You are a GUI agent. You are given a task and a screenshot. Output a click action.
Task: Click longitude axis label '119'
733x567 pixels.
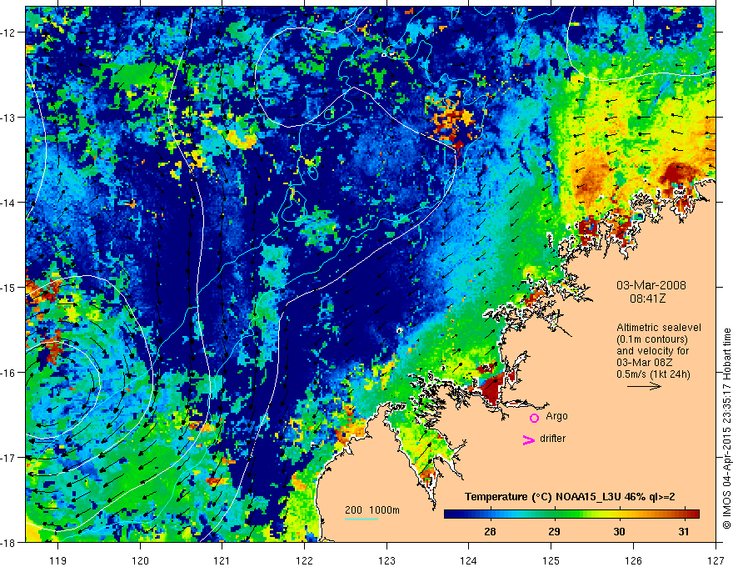[57, 560]
